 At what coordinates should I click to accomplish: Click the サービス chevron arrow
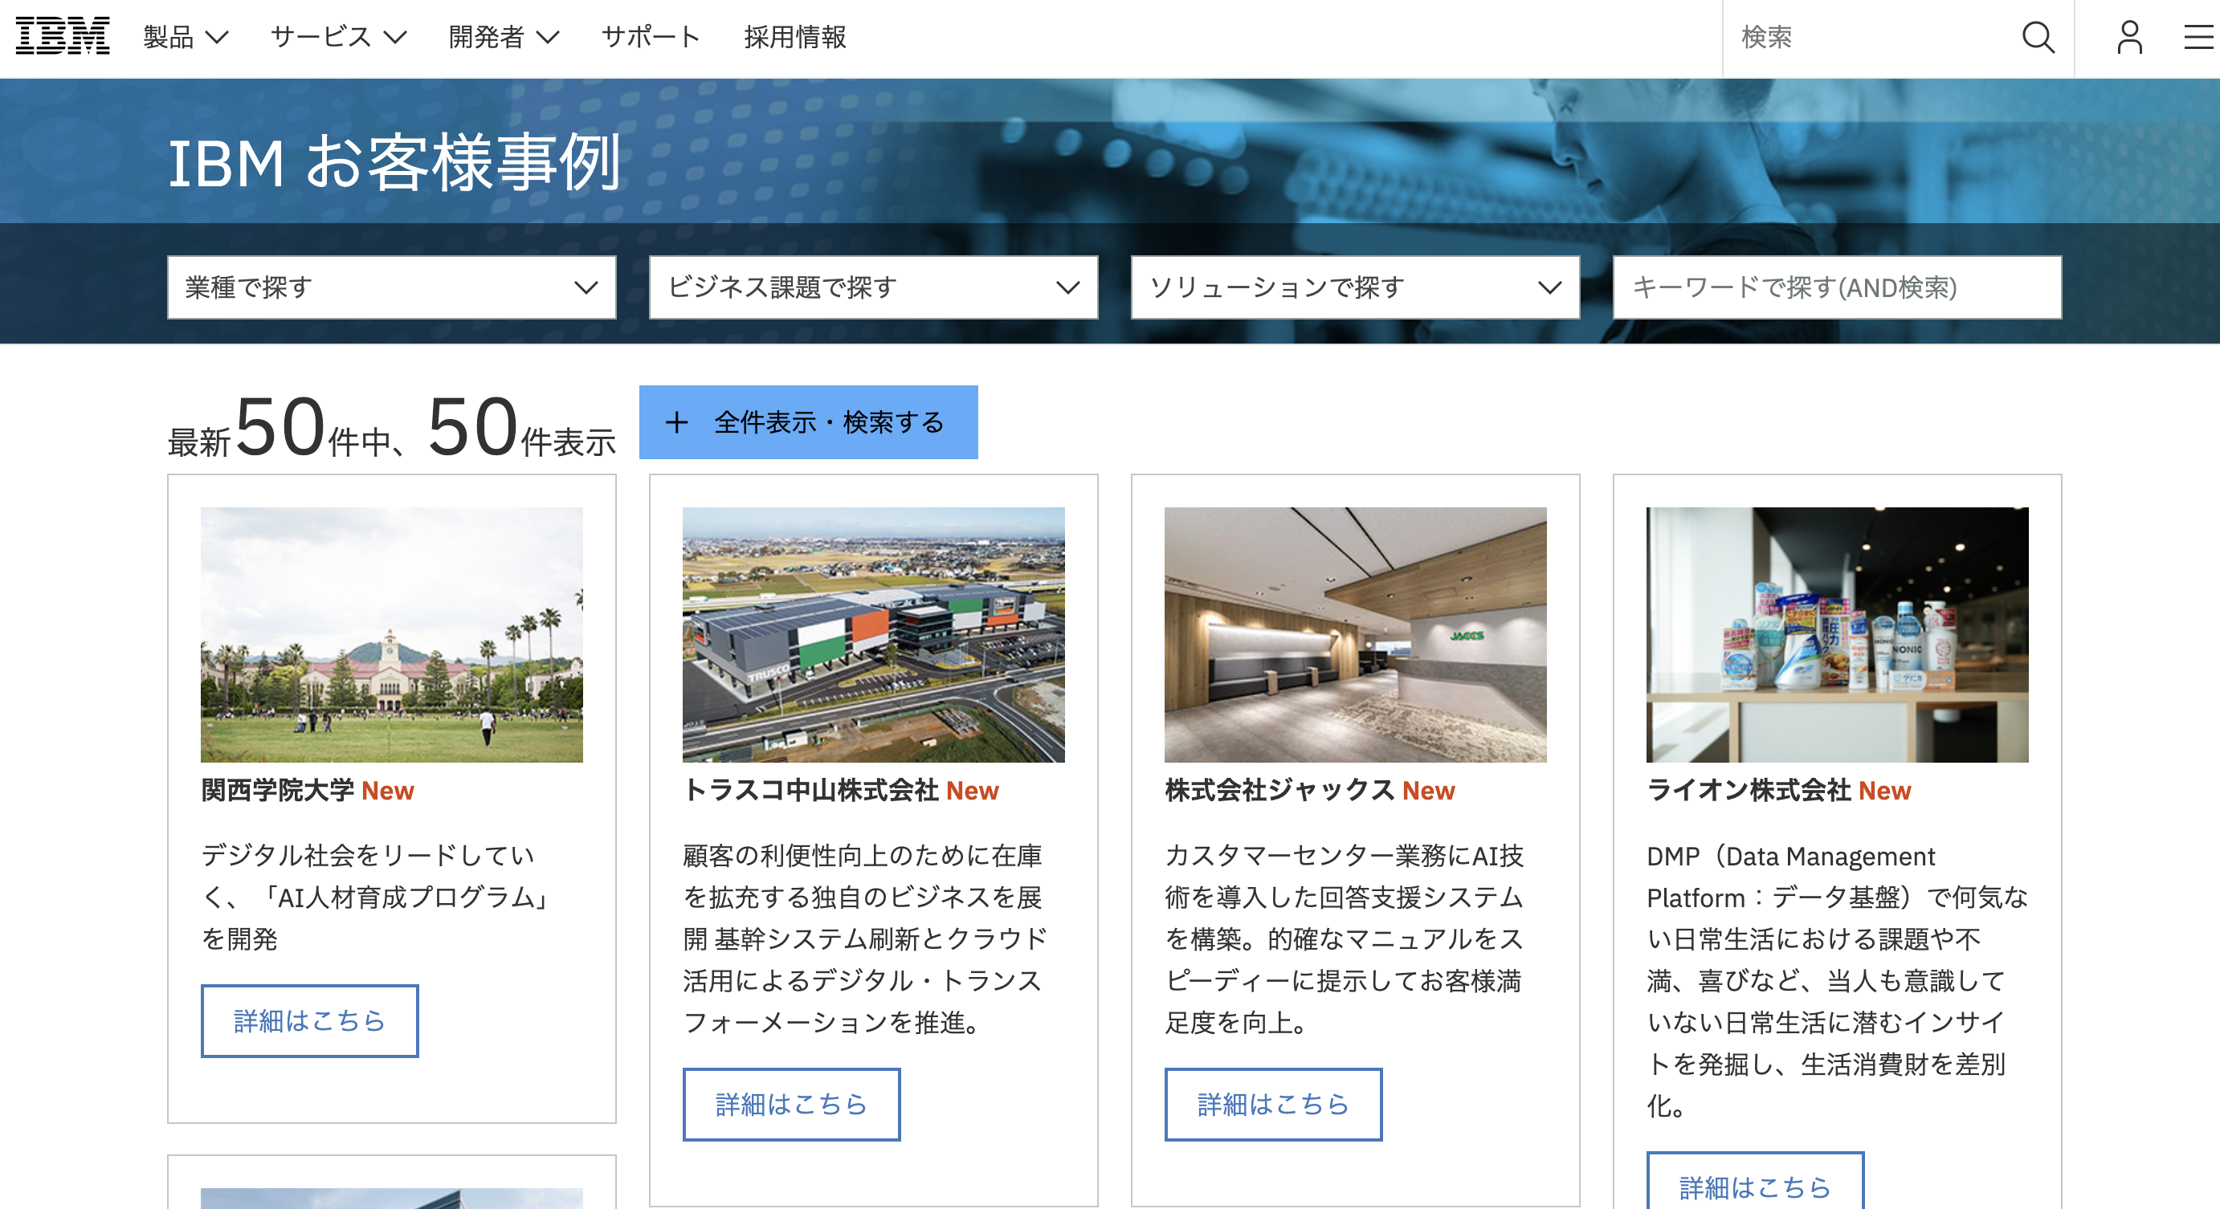click(394, 37)
